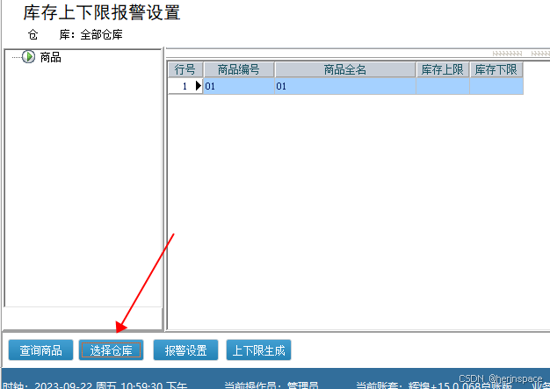The width and height of the screenshot is (550, 389).
Task: Click the status bar date 2023-09-22
Action: coord(63,385)
